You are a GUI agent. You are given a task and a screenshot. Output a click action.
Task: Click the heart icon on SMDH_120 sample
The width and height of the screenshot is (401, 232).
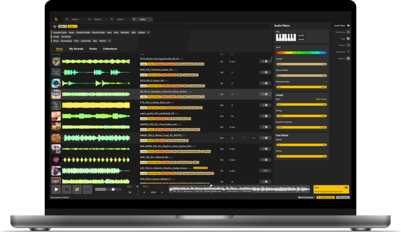[x=243, y=138]
